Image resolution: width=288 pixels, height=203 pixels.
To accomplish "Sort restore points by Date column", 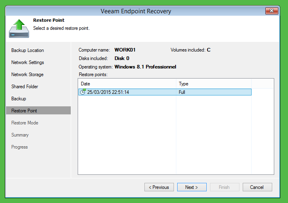I will coord(127,84).
